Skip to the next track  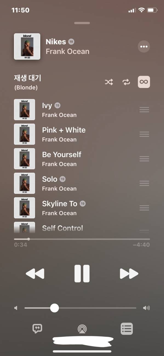(129, 274)
